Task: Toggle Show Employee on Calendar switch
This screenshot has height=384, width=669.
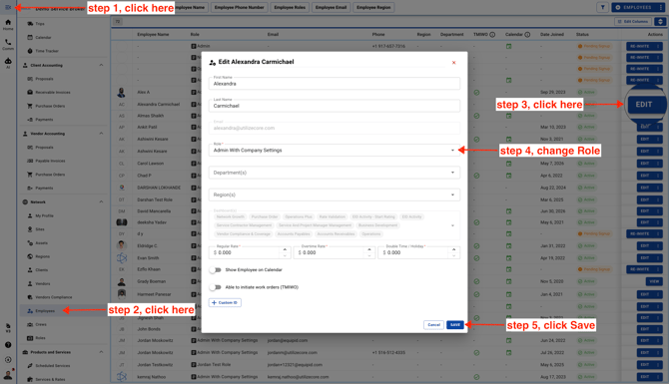Action: pyautogui.click(x=216, y=270)
